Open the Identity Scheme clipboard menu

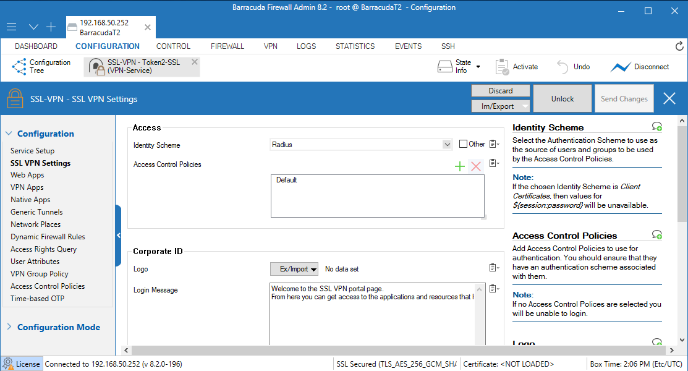(x=494, y=144)
